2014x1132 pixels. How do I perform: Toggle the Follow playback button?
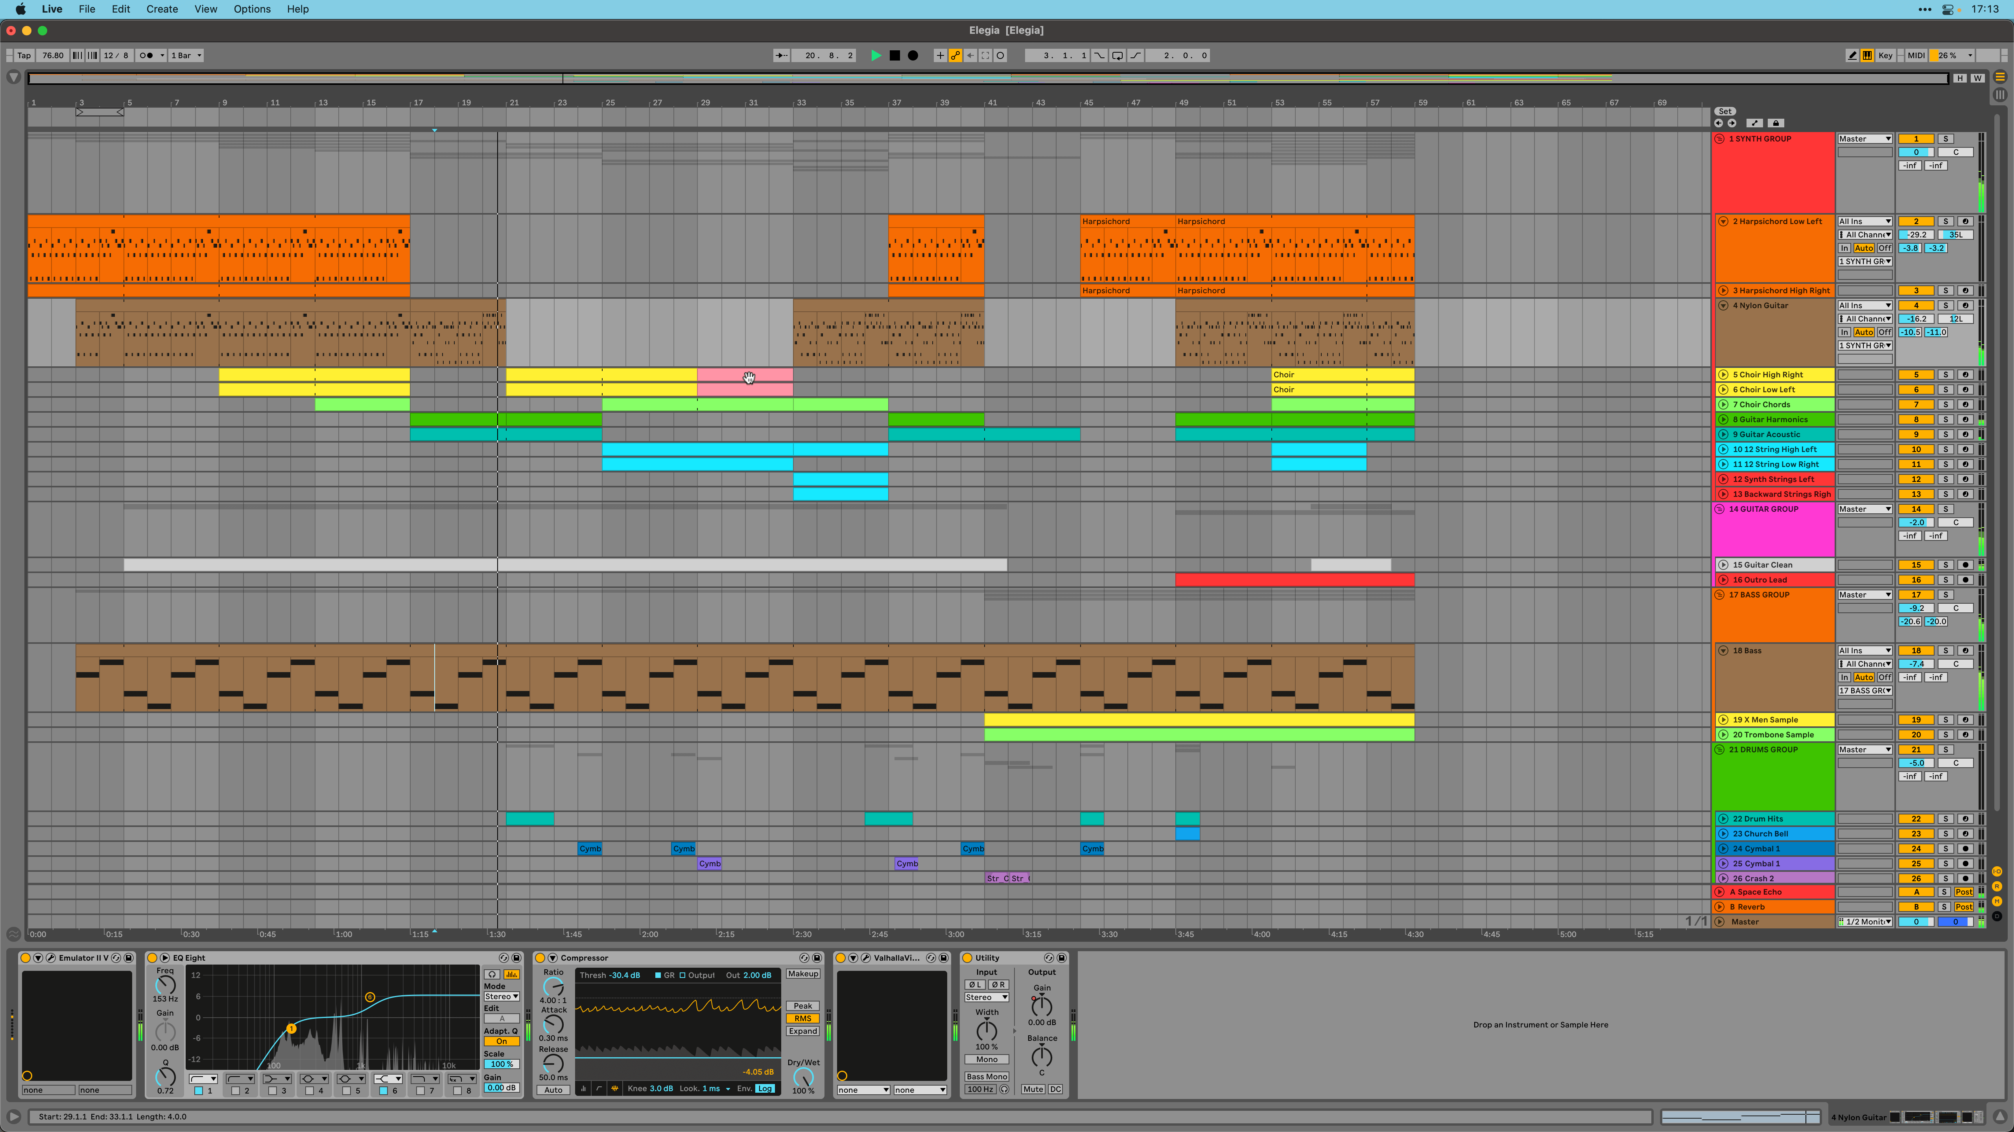(781, 55)
